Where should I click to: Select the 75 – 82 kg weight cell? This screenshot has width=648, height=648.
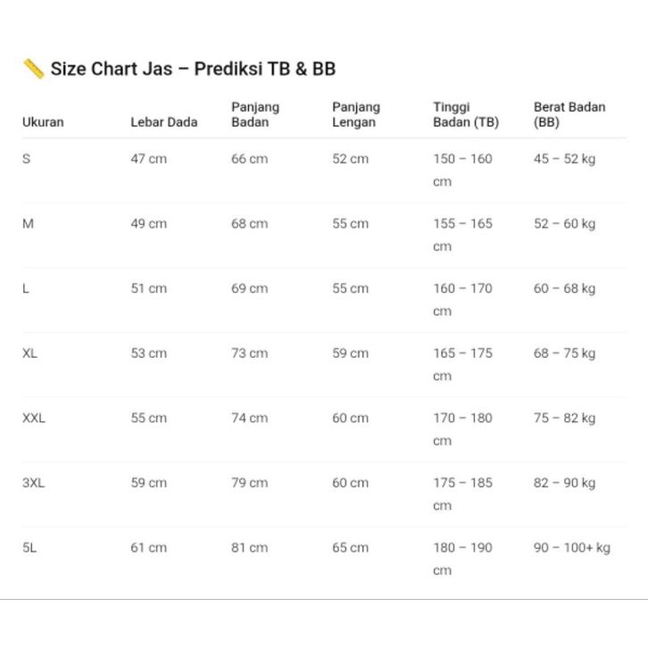(564, 418)
